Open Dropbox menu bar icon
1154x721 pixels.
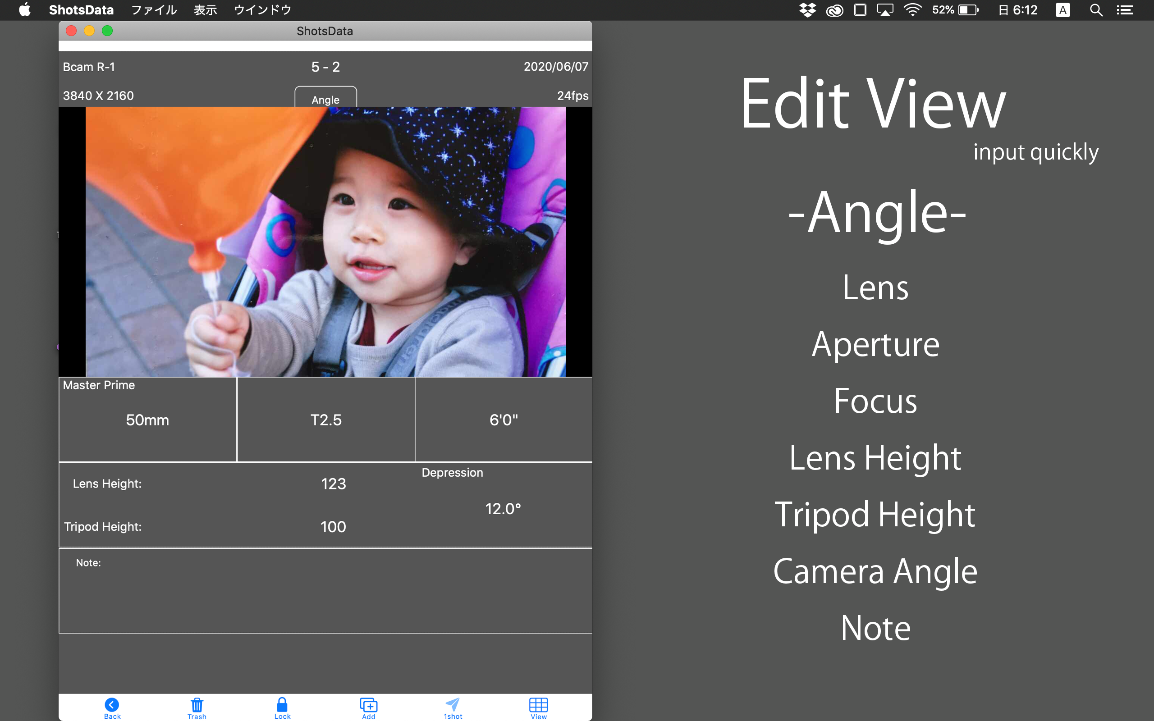pyautogui.click(x=807, y=10)
